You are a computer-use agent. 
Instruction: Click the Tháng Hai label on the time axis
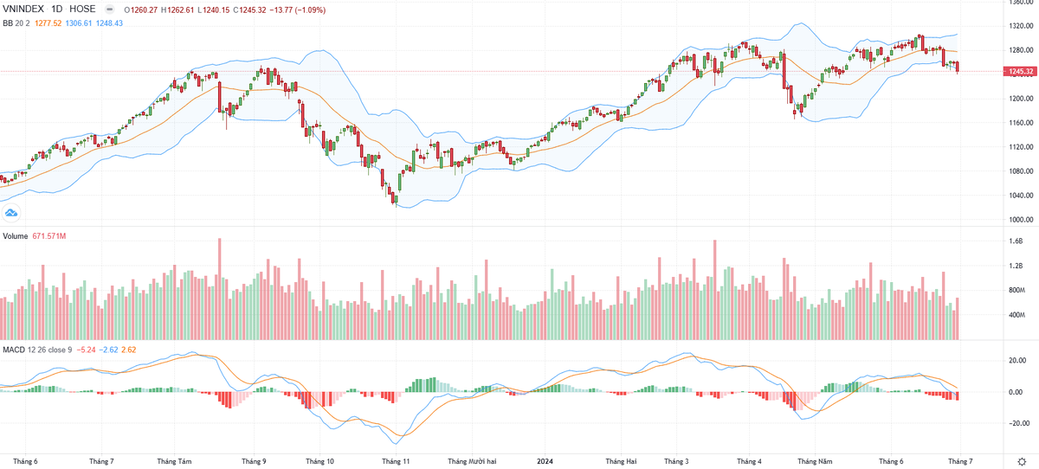click(621, 461)
